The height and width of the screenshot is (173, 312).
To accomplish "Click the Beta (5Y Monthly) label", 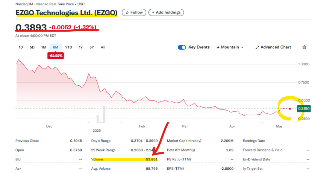I will coord(181,150).
